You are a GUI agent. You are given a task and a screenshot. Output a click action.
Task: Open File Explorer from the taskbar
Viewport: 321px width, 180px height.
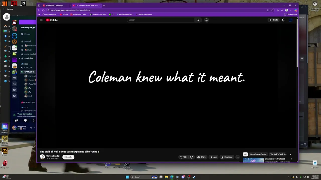click(x=166, y=177)
